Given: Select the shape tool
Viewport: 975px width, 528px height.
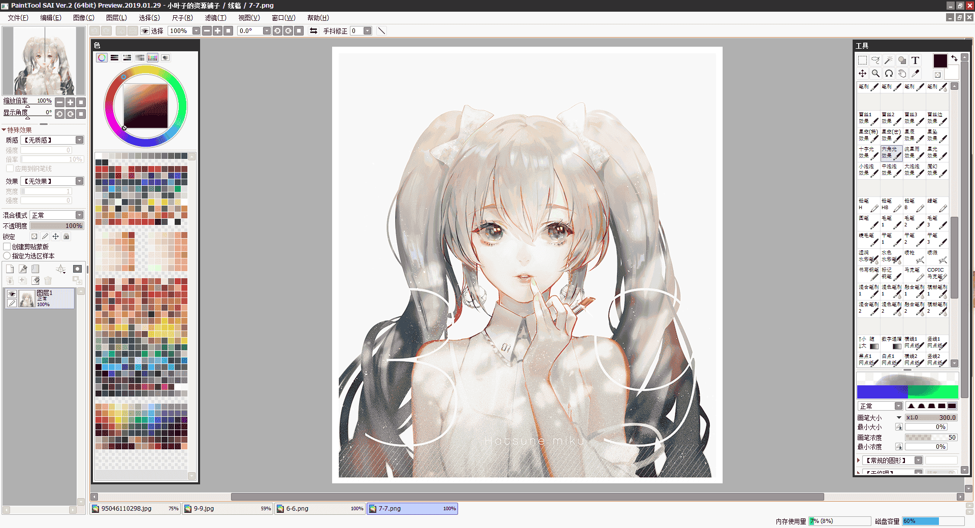Looking at the screenshot, I should (902, 60).
